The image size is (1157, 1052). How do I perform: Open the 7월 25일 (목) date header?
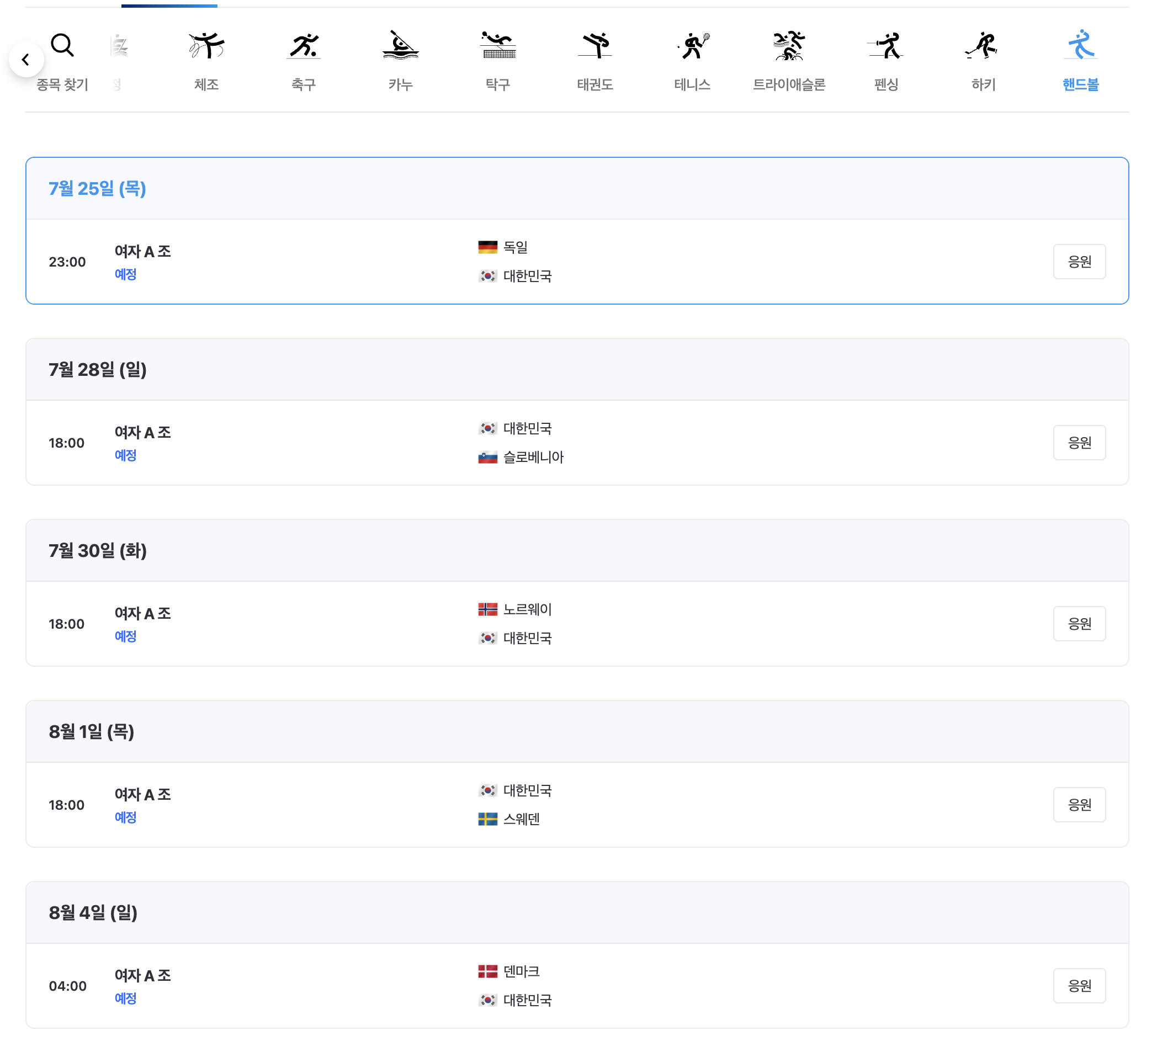[x=98, y=189]
